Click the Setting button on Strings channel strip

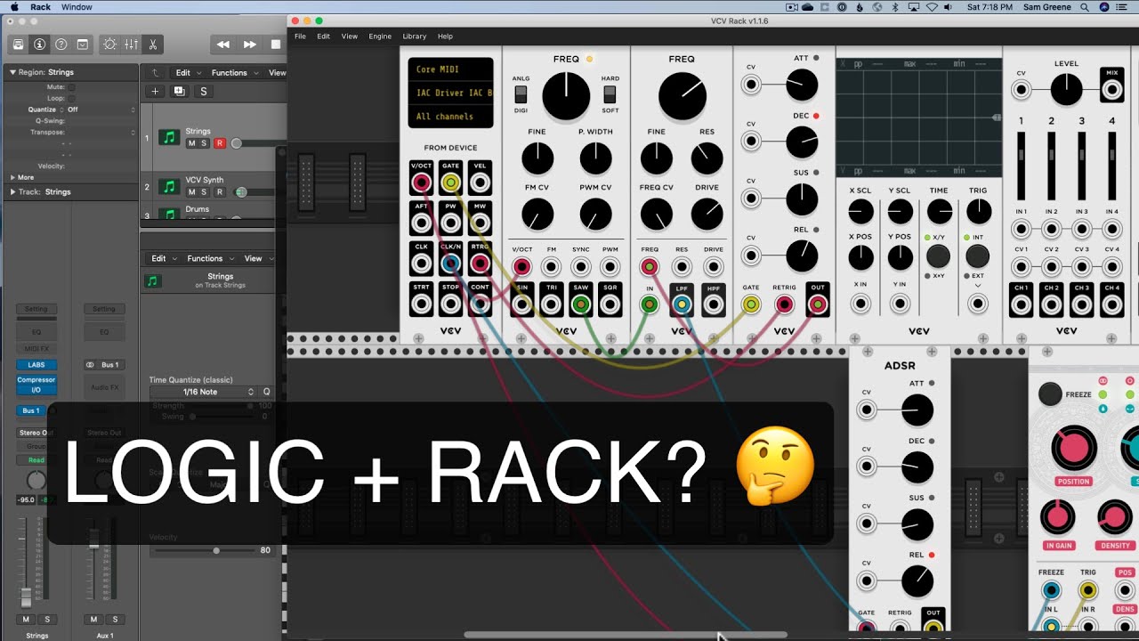(36, 309)
